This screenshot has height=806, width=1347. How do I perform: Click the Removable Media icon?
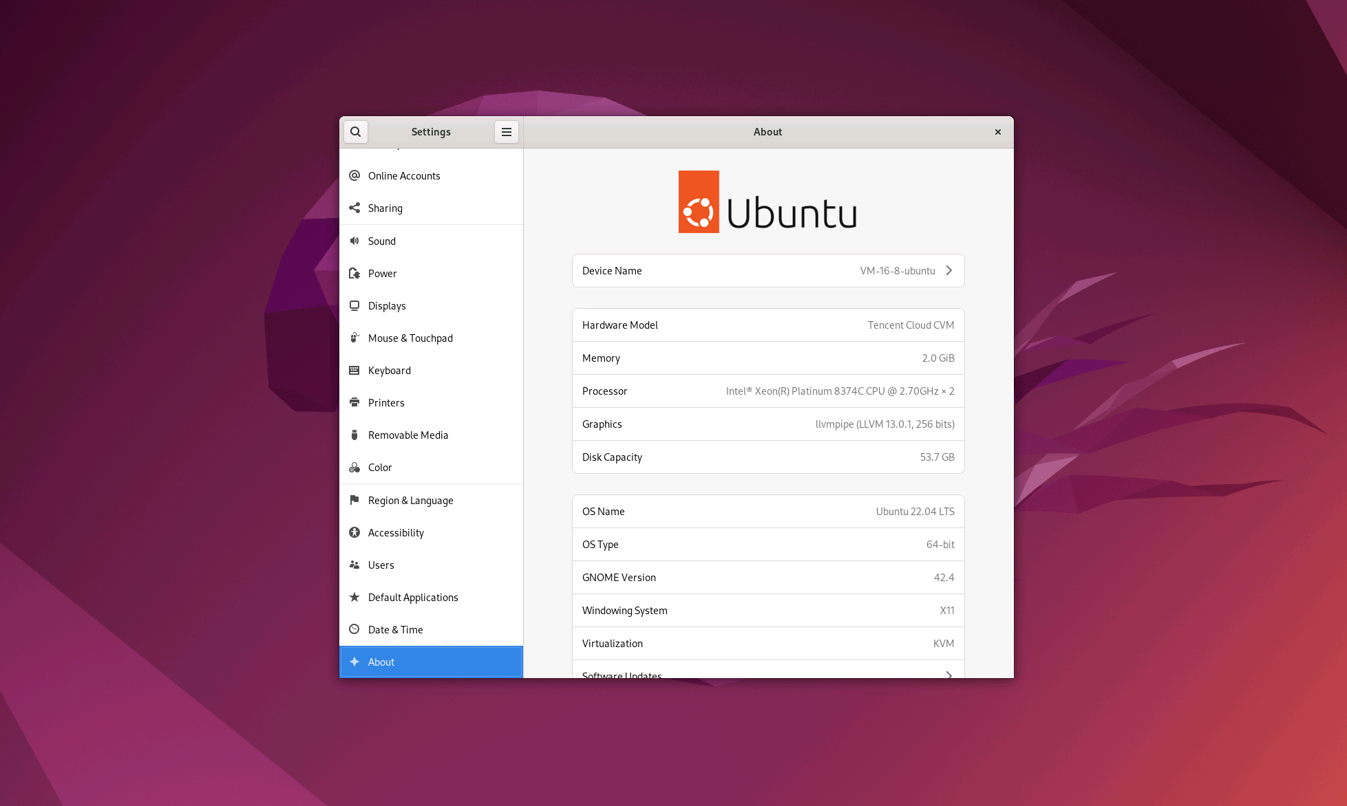[354, 435]
